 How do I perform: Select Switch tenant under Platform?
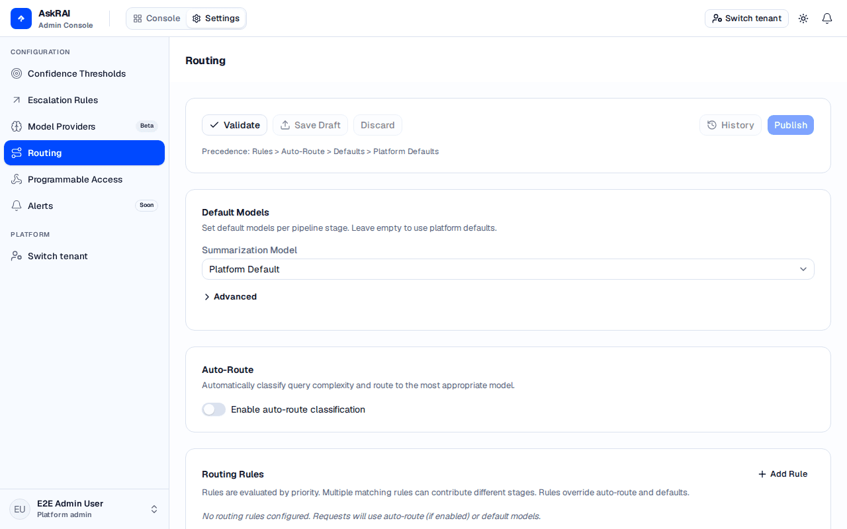(x=84, y=256)
